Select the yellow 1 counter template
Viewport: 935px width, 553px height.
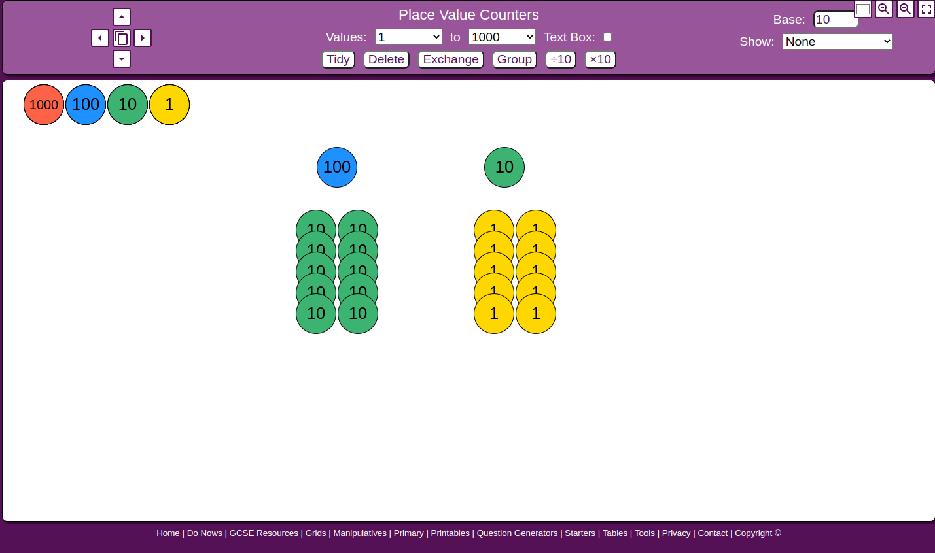[169, 104]
